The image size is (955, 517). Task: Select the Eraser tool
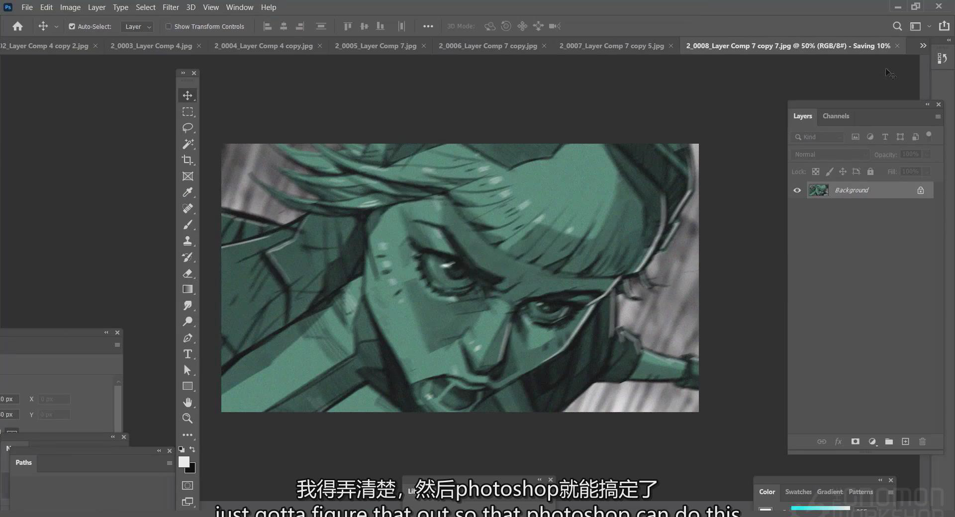pos(188,273)
